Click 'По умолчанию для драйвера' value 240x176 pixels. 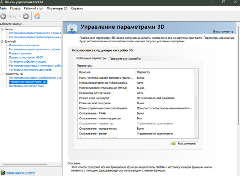(x=156, y=98)
